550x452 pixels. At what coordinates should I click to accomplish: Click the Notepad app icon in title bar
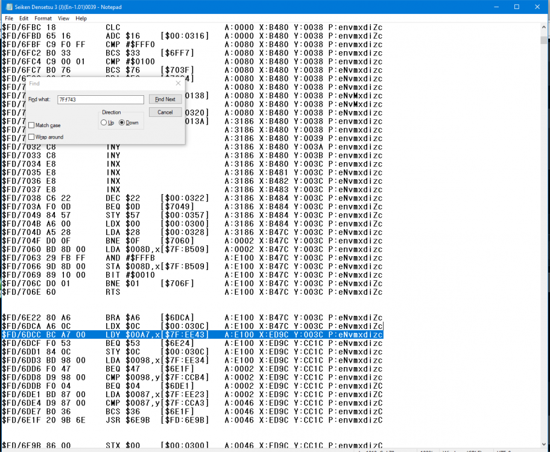click(x=9, y=7)
